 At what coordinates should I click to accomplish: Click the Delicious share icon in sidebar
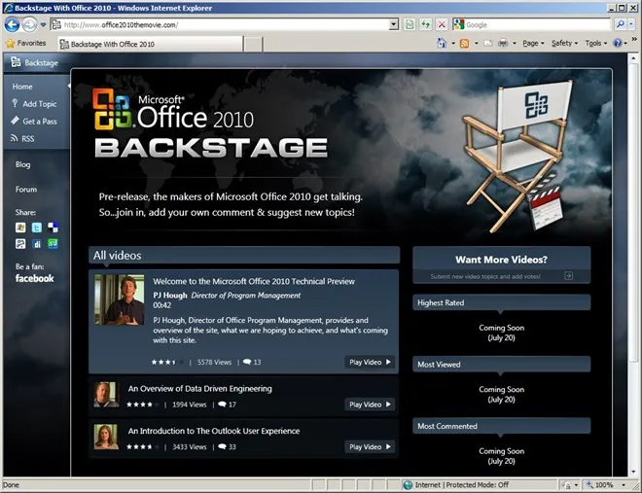tap(53, 228)
